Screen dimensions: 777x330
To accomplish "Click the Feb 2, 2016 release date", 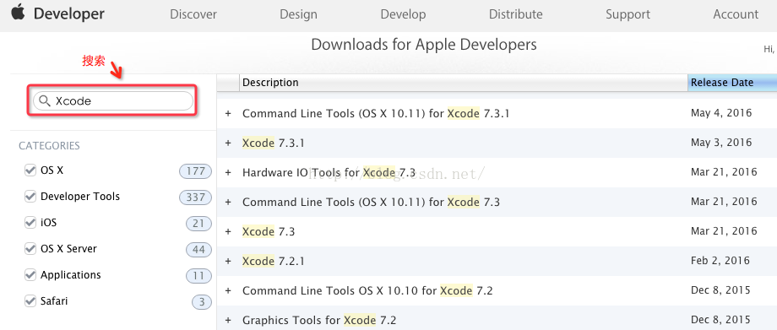I will coord(720,261).
